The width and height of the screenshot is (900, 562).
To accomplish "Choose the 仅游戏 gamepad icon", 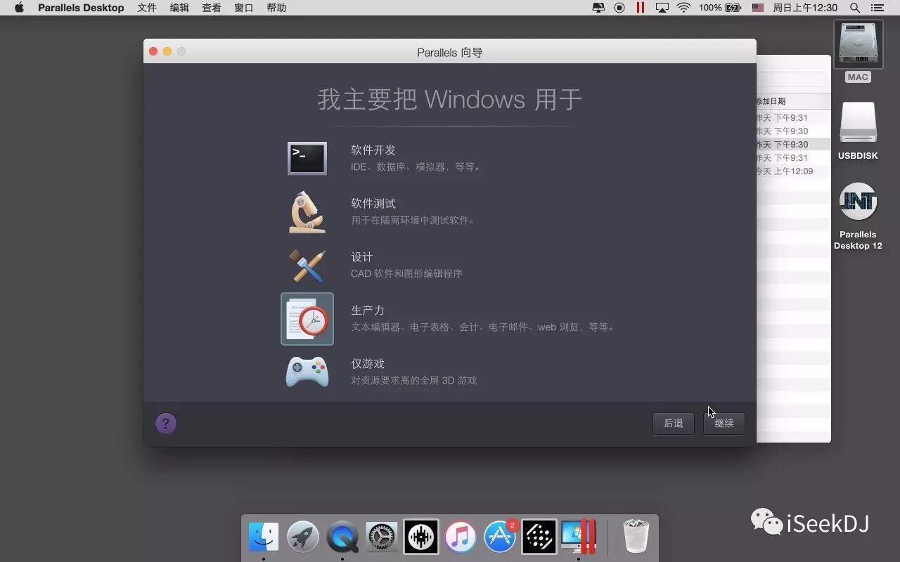I will coord(307,372).
